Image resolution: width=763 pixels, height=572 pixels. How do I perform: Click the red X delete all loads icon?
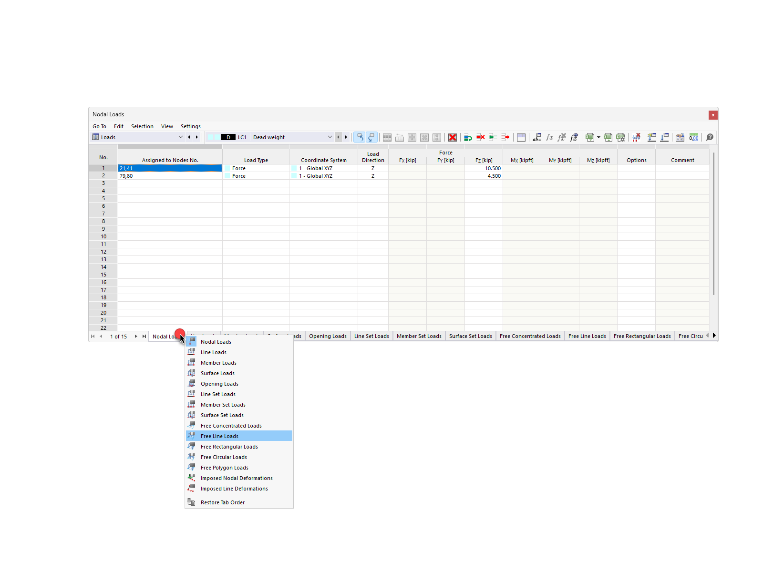[x=452, y=137]
